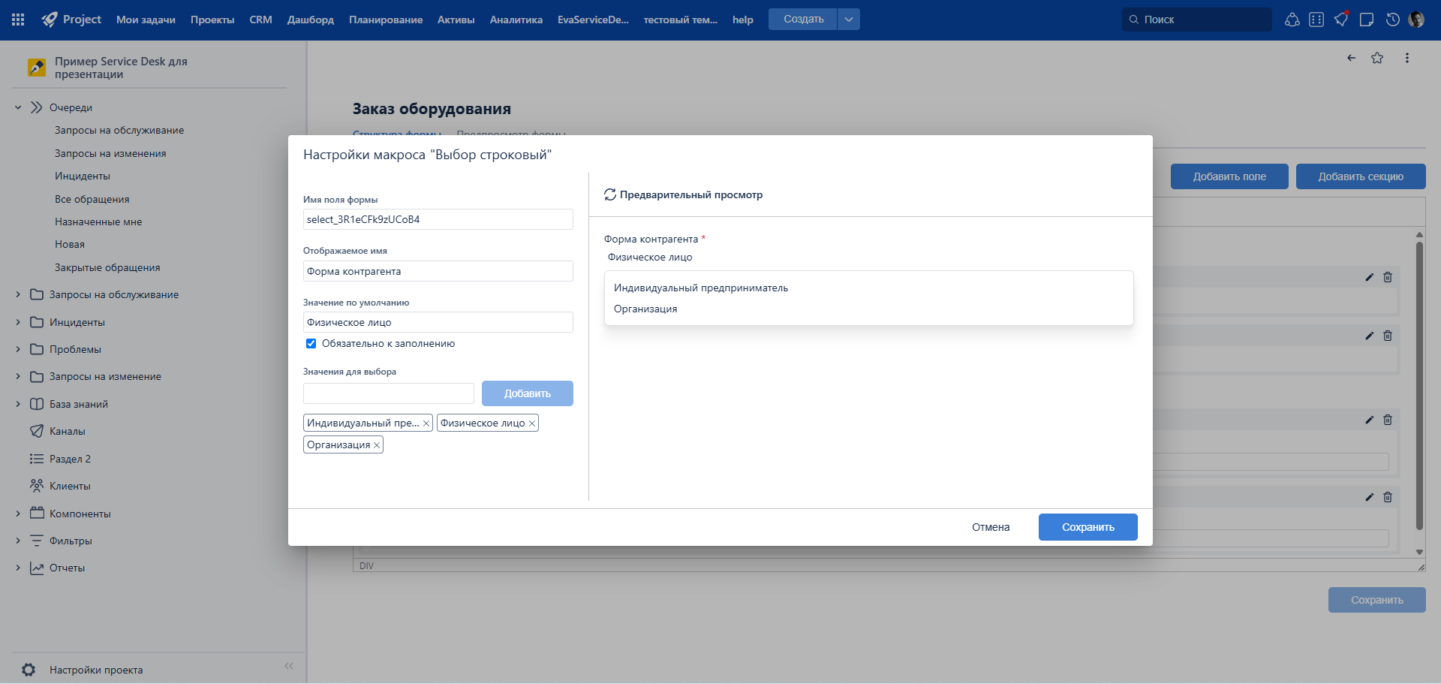Click 'Отмена' to cancel the dialog

point(991,527)
